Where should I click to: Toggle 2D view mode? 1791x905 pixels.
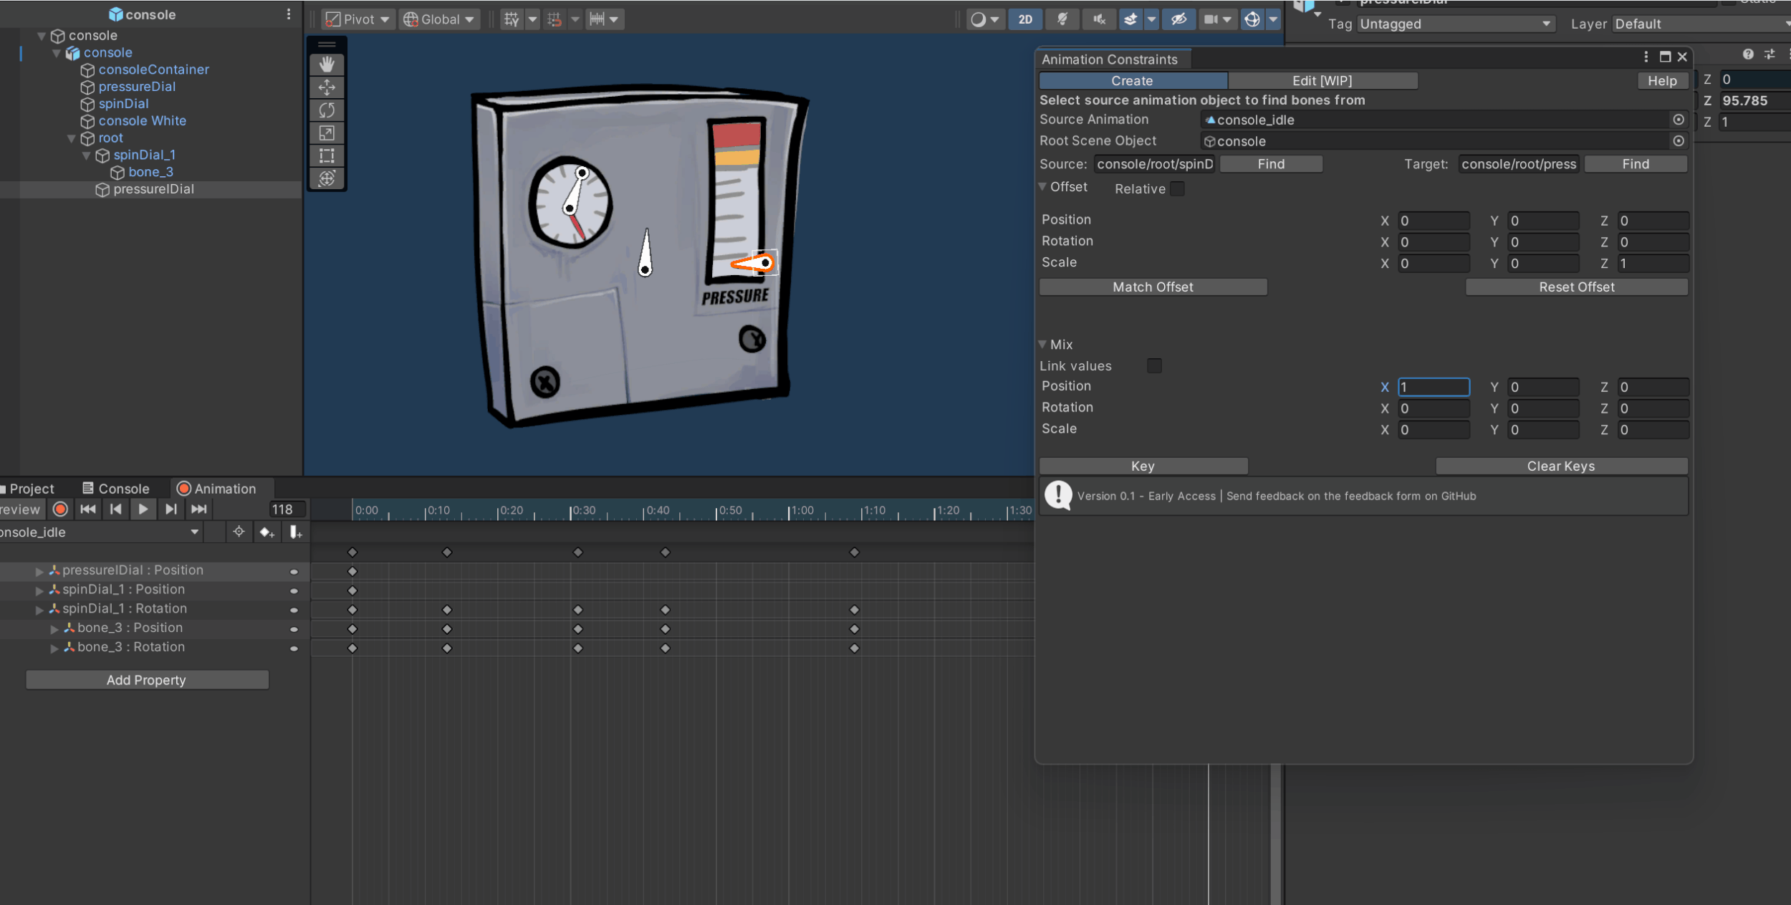pyautogui.click(x=1025, y=19)
